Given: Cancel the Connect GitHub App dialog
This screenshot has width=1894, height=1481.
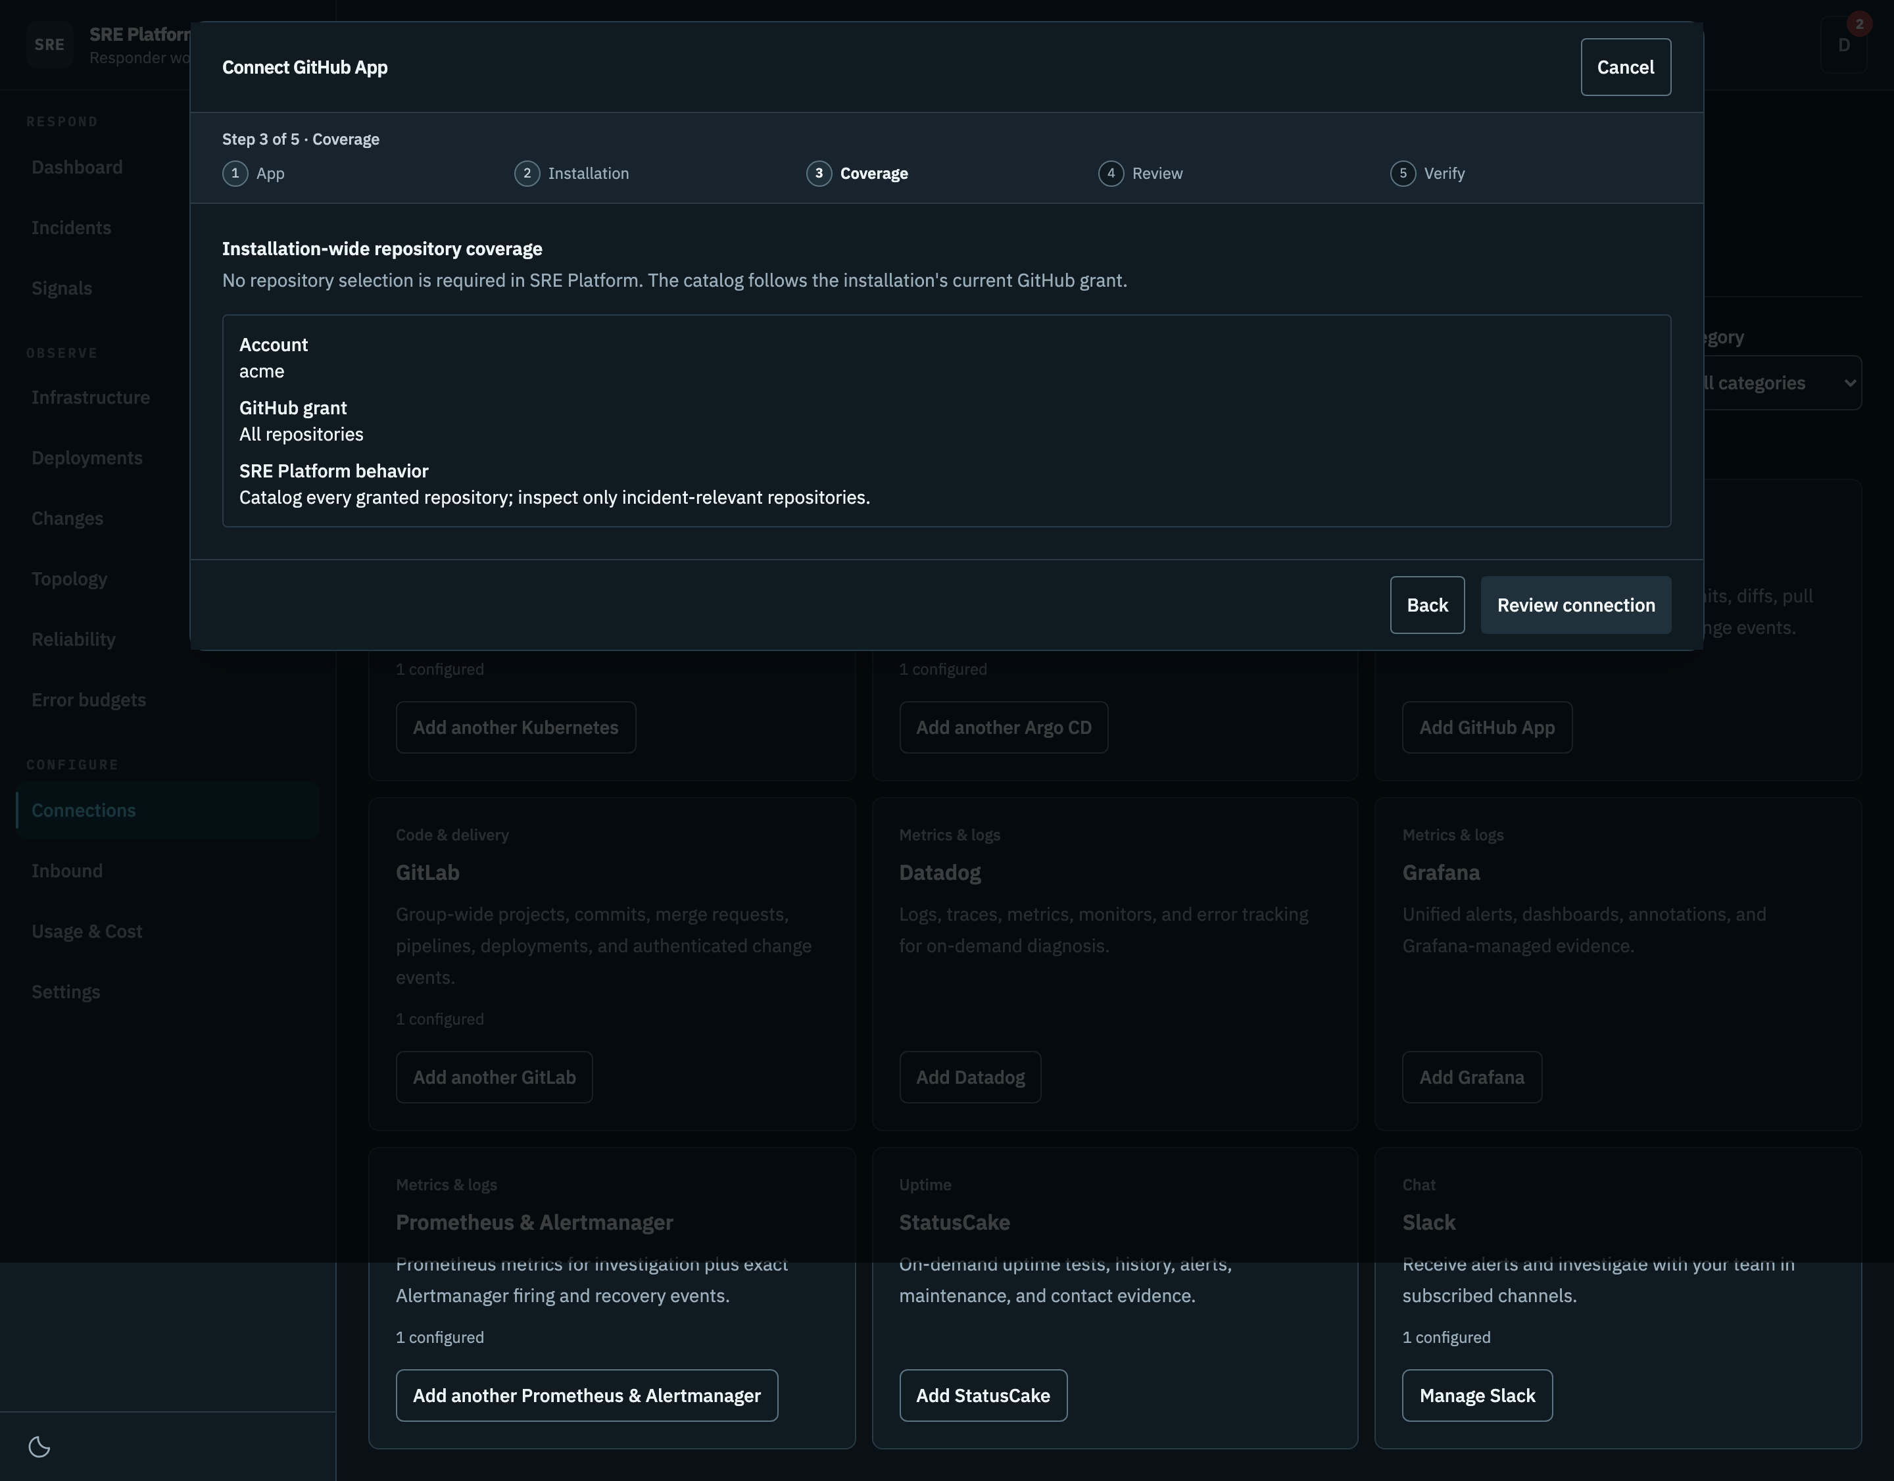Looking at the screenshot, I should click(x=1625, y=67).
